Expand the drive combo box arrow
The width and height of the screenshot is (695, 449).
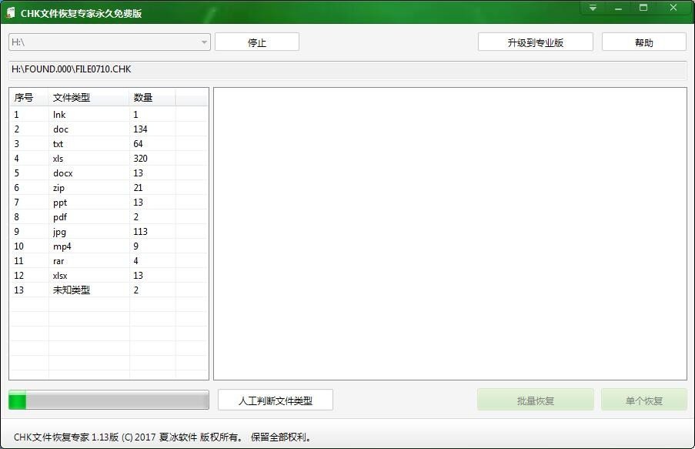point(202,42)
